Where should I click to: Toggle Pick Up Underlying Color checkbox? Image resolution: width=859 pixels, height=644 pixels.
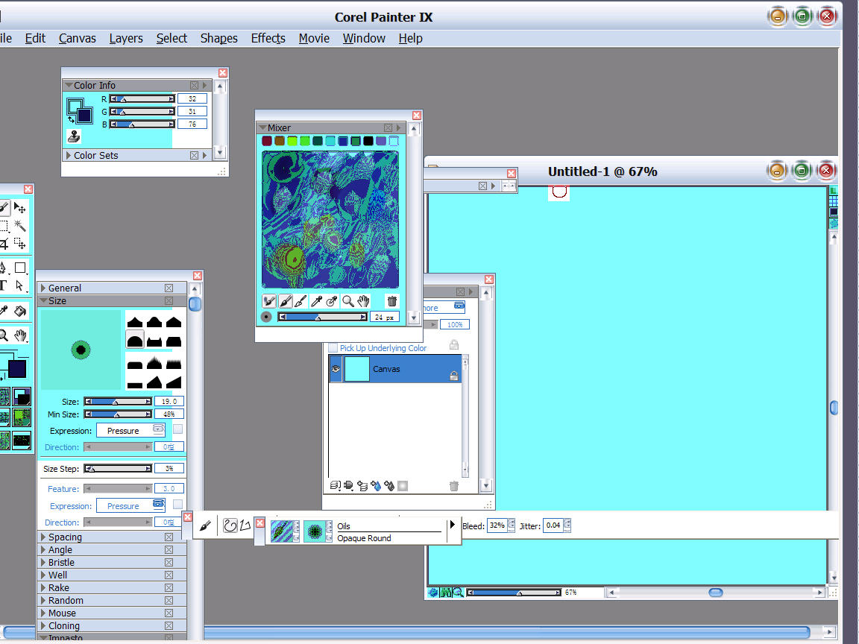pyautogui.click(x=333, y=348)
